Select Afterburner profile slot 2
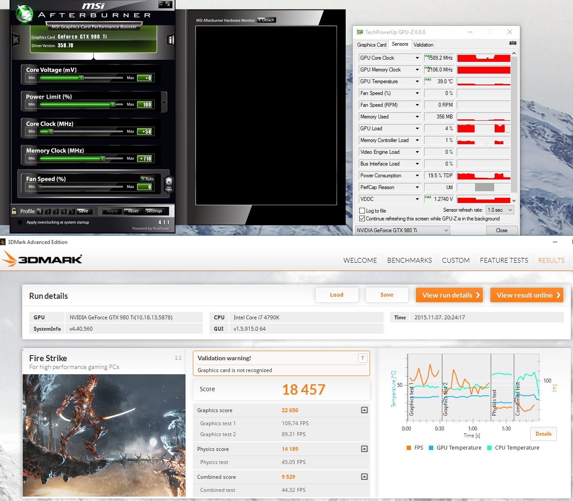573x501 pixels. [48, 211]
